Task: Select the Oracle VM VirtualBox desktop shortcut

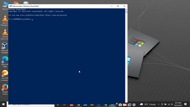Action: click(5, 48)
